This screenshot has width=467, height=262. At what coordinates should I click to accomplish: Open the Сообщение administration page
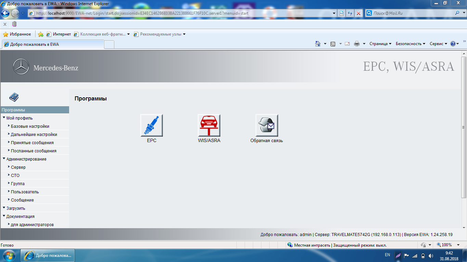(x=22, y=200)
